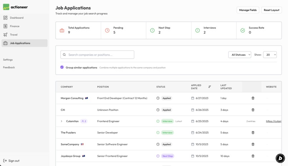Screen dimensions: 288x166
Task: Click the Senior Frontend Engineer position cell
Action: coord(113,156)
